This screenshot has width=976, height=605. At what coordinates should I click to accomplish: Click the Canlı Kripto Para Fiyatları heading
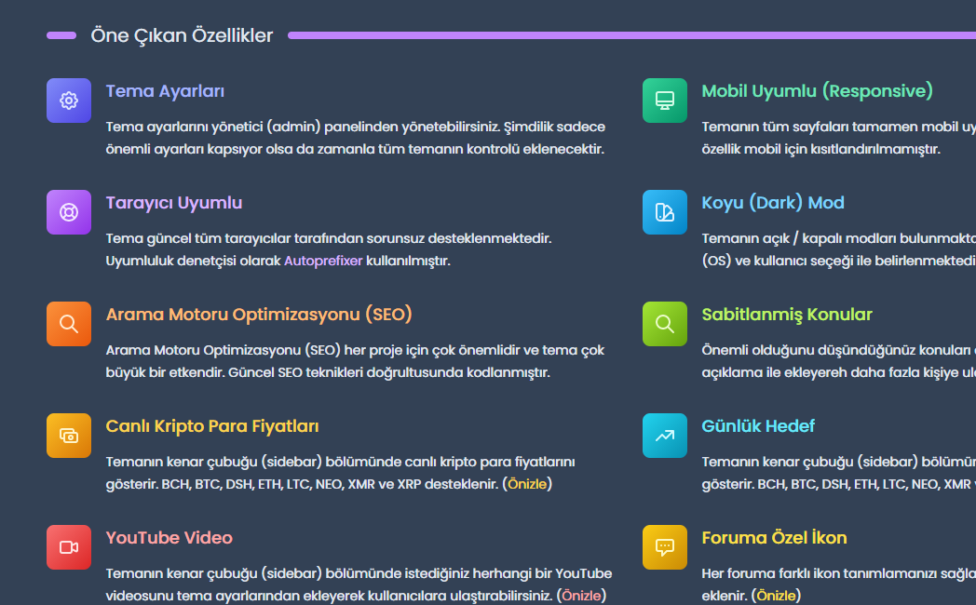point(212,426)
